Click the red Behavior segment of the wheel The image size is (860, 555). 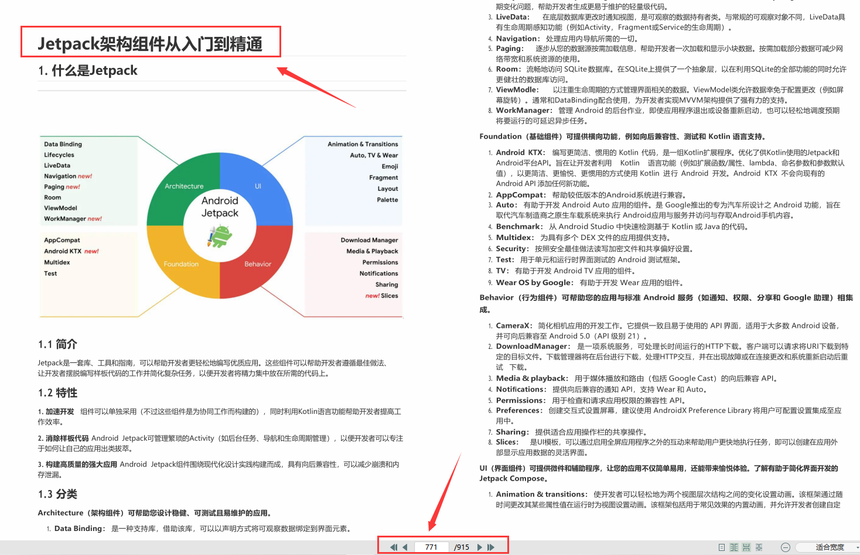pos(258,264)
